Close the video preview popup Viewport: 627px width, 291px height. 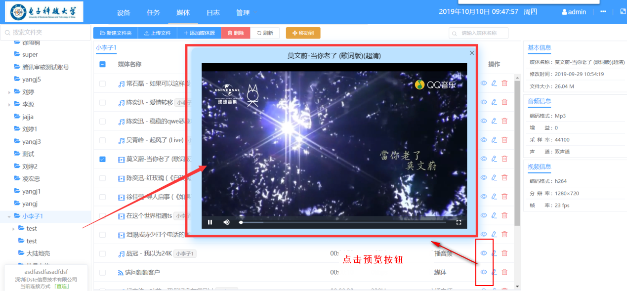click(x=472, y=53)
